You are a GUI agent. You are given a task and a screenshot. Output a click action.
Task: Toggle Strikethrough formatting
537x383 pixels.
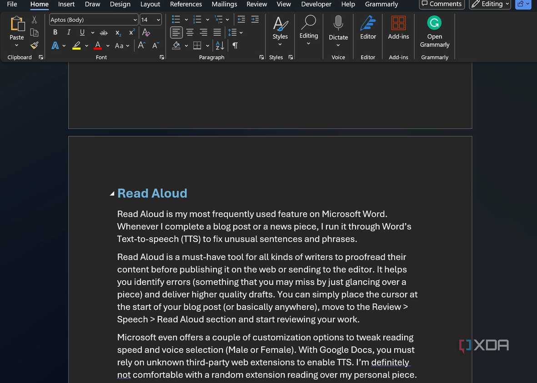(103, 33)
